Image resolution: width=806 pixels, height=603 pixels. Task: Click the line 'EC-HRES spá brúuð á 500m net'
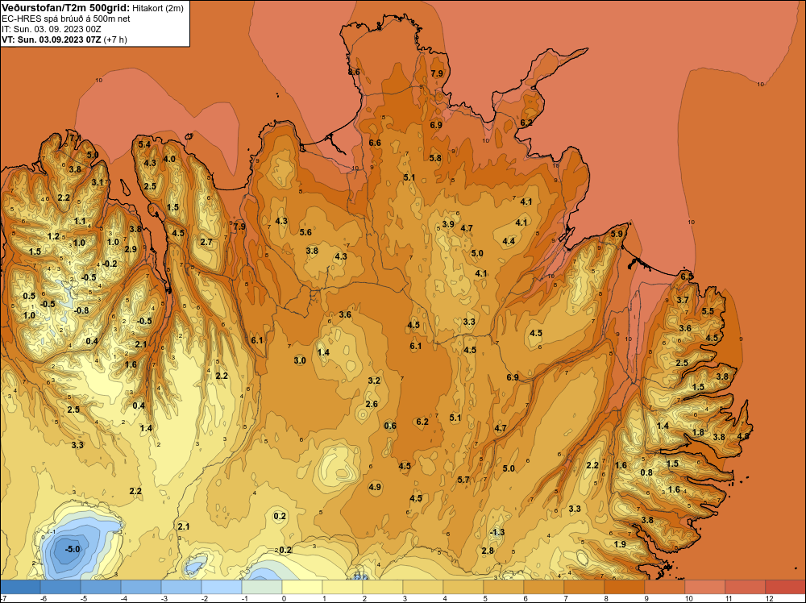click(x=66, y=19)
